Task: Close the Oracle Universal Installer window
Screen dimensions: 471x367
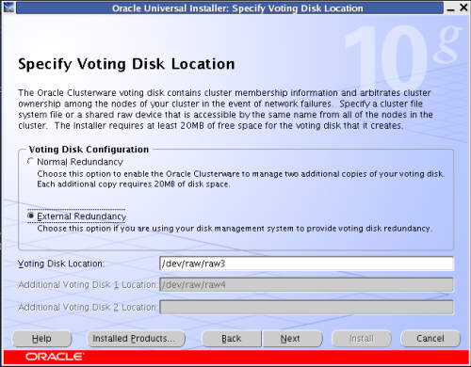Action: pyautogui.click(x=463, y=8)
